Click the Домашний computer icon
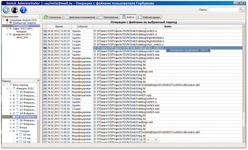The width and height of the screenshot is (248, 150). click(11, 34)
